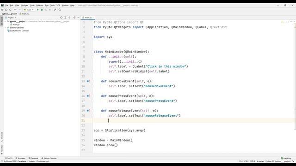The width and height of the screenshot is (296, 166).
Task: Open settings via the wrench icon
Action: 55,10
